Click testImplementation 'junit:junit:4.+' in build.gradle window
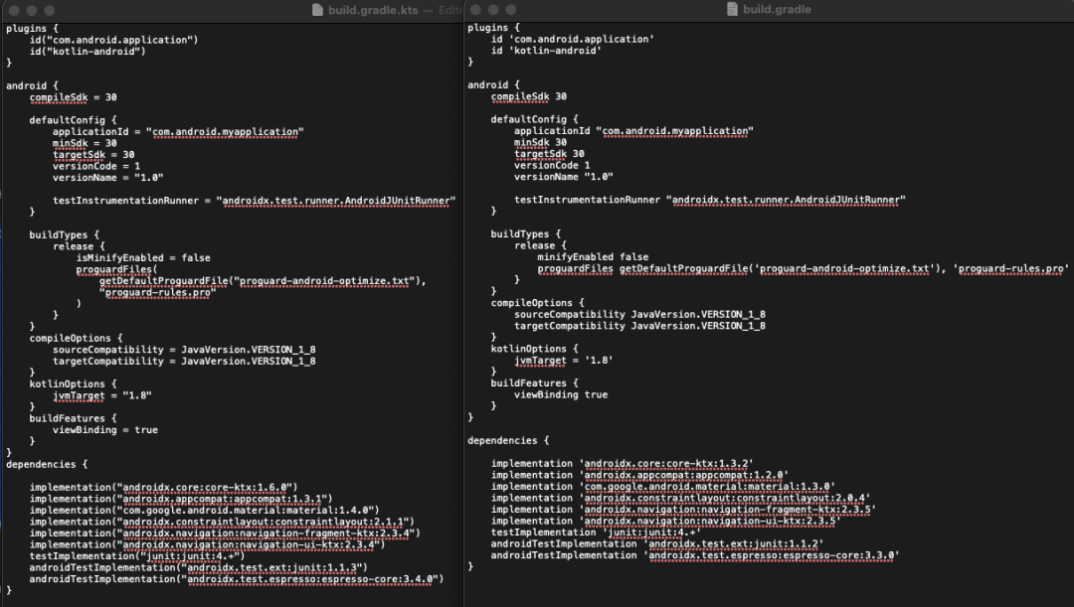Screen dimensions: 1074x607 click(x=596, y=532)
